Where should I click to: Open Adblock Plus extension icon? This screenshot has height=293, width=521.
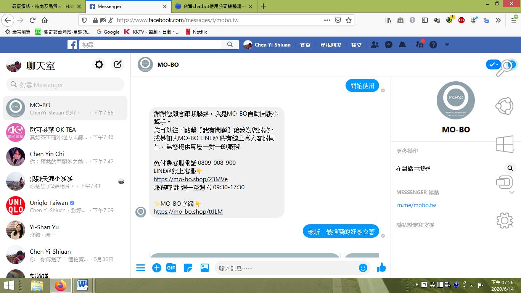coord(462,20)
